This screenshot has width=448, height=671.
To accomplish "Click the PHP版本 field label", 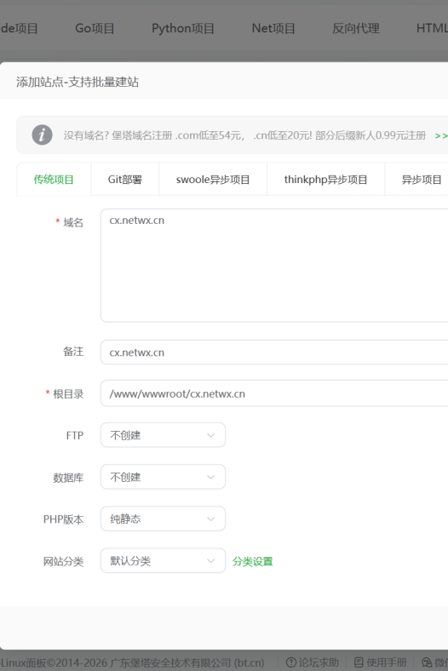I will [x=63, y=519].
